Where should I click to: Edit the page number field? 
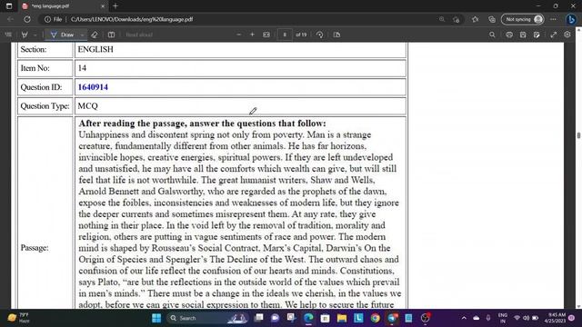pos(285,35)
